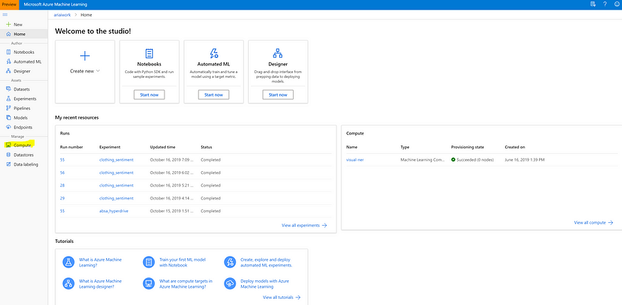The width and height of the screenshot is (622, 305).
Task: Click the Designer card hierarchy icon
Action: pyautogui.click(x=278, y=53)
